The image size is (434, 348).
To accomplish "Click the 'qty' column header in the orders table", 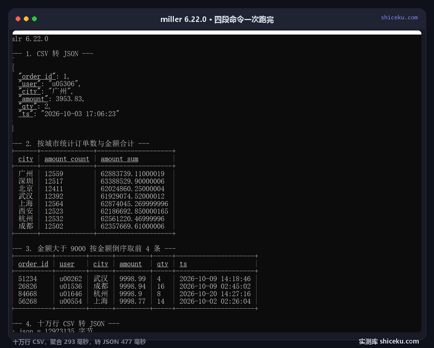I will tap(162, 264).
